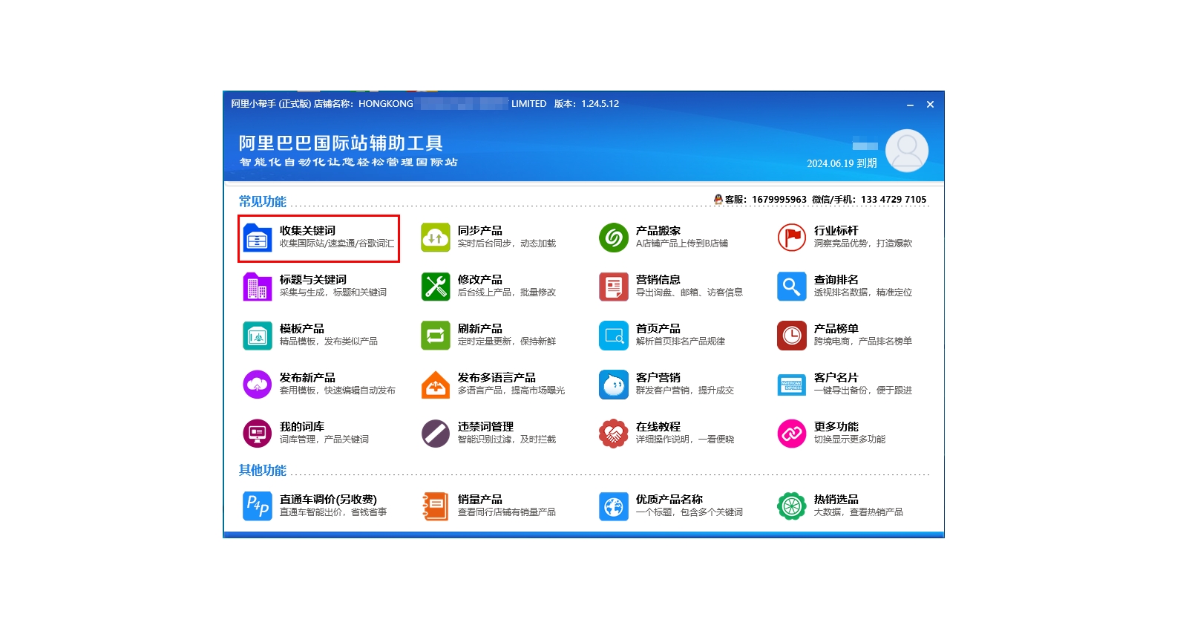1186x637 pixels.
Task: Click the 版本: 1.24.5.12 title bar text
Action: (586, 104)
